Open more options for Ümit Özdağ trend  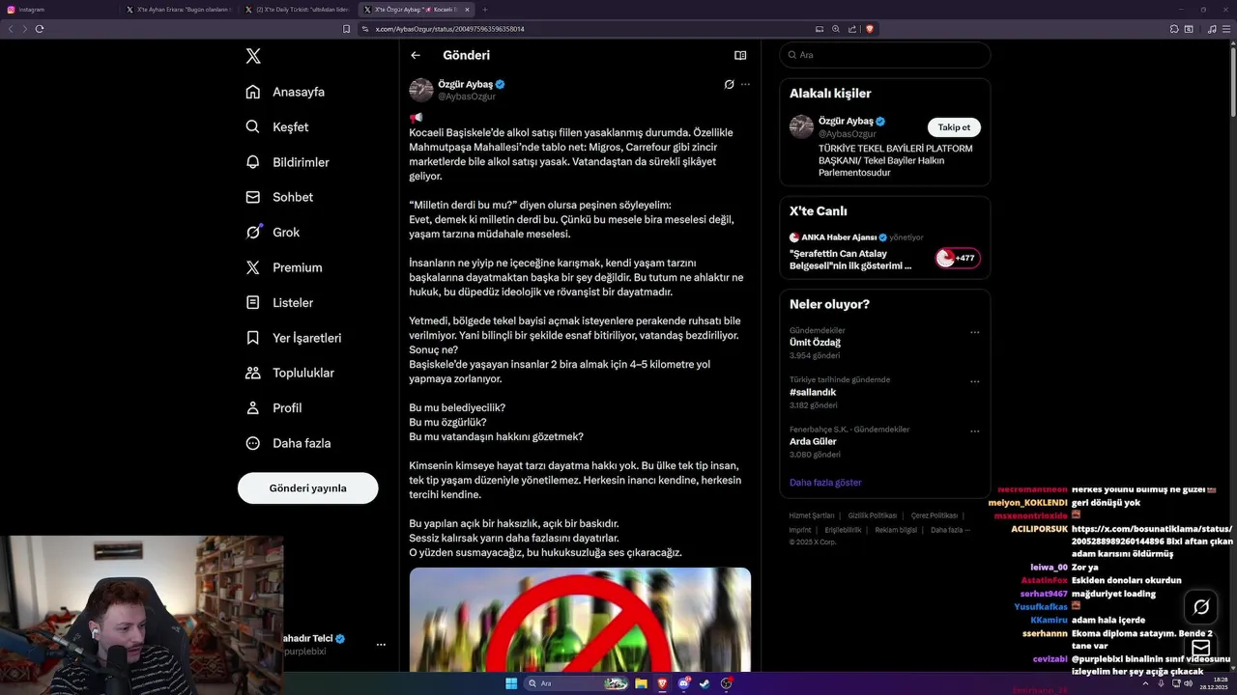974,332
